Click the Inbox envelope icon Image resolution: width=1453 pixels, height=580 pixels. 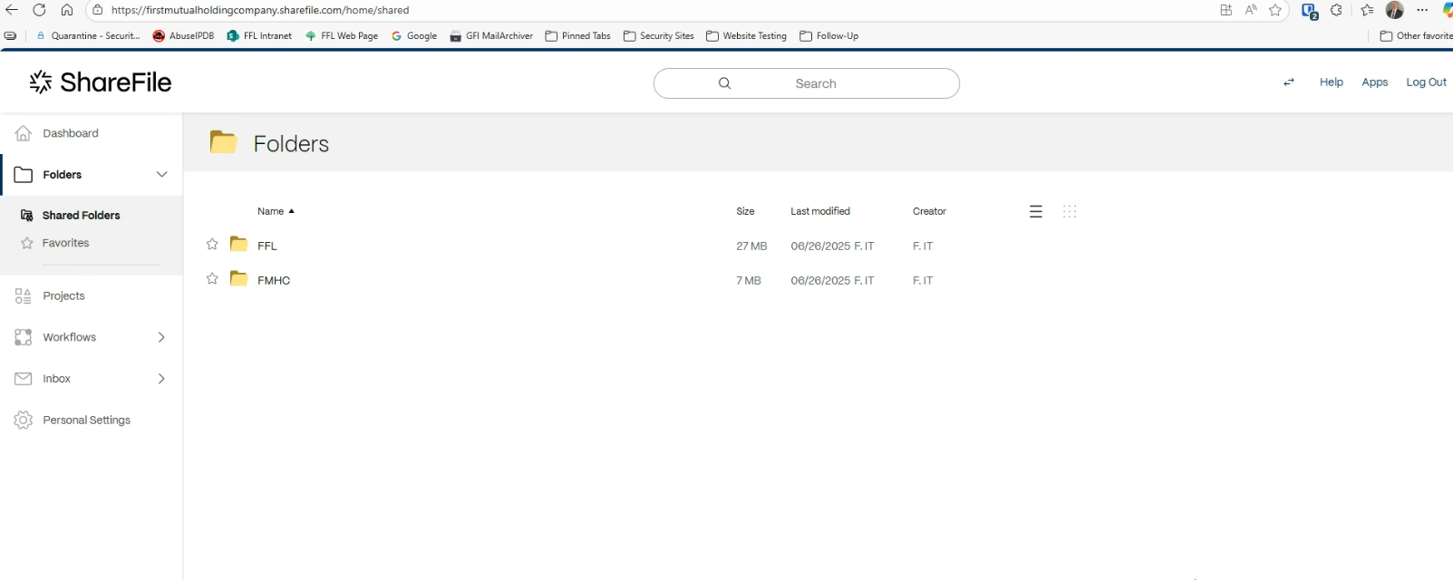click(x=24, y=379)
